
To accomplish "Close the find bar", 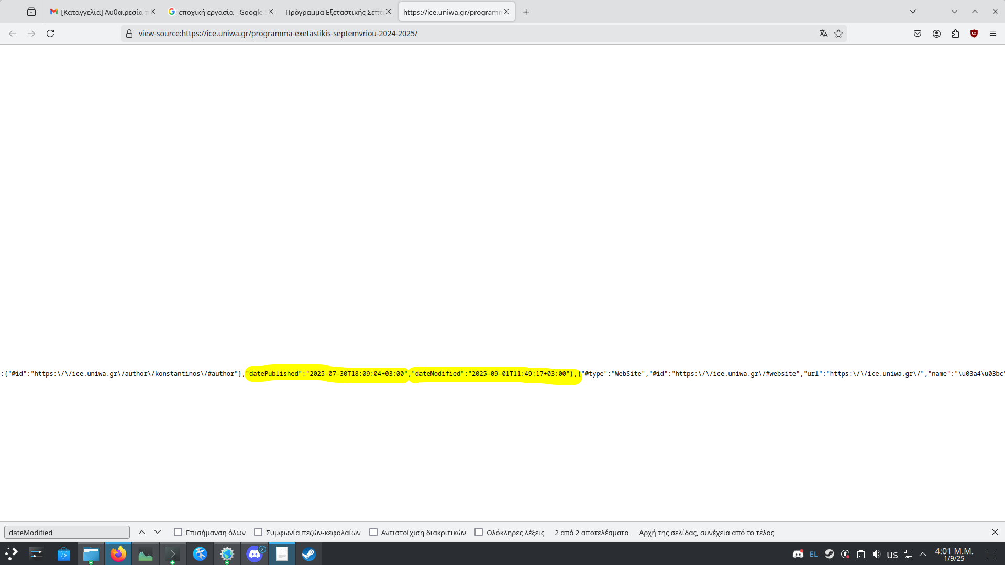I will pyautogui.click(x=995, y=532).
